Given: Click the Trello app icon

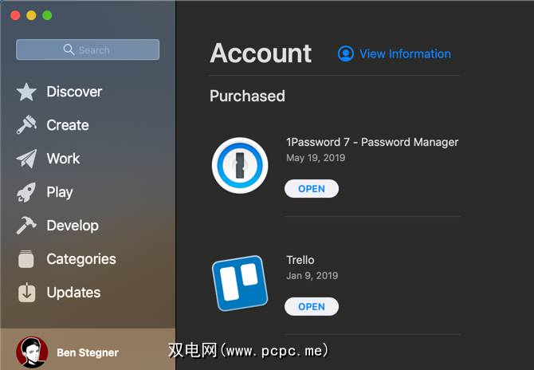Looking at the screenshot, I should click(x=240, y=283).
